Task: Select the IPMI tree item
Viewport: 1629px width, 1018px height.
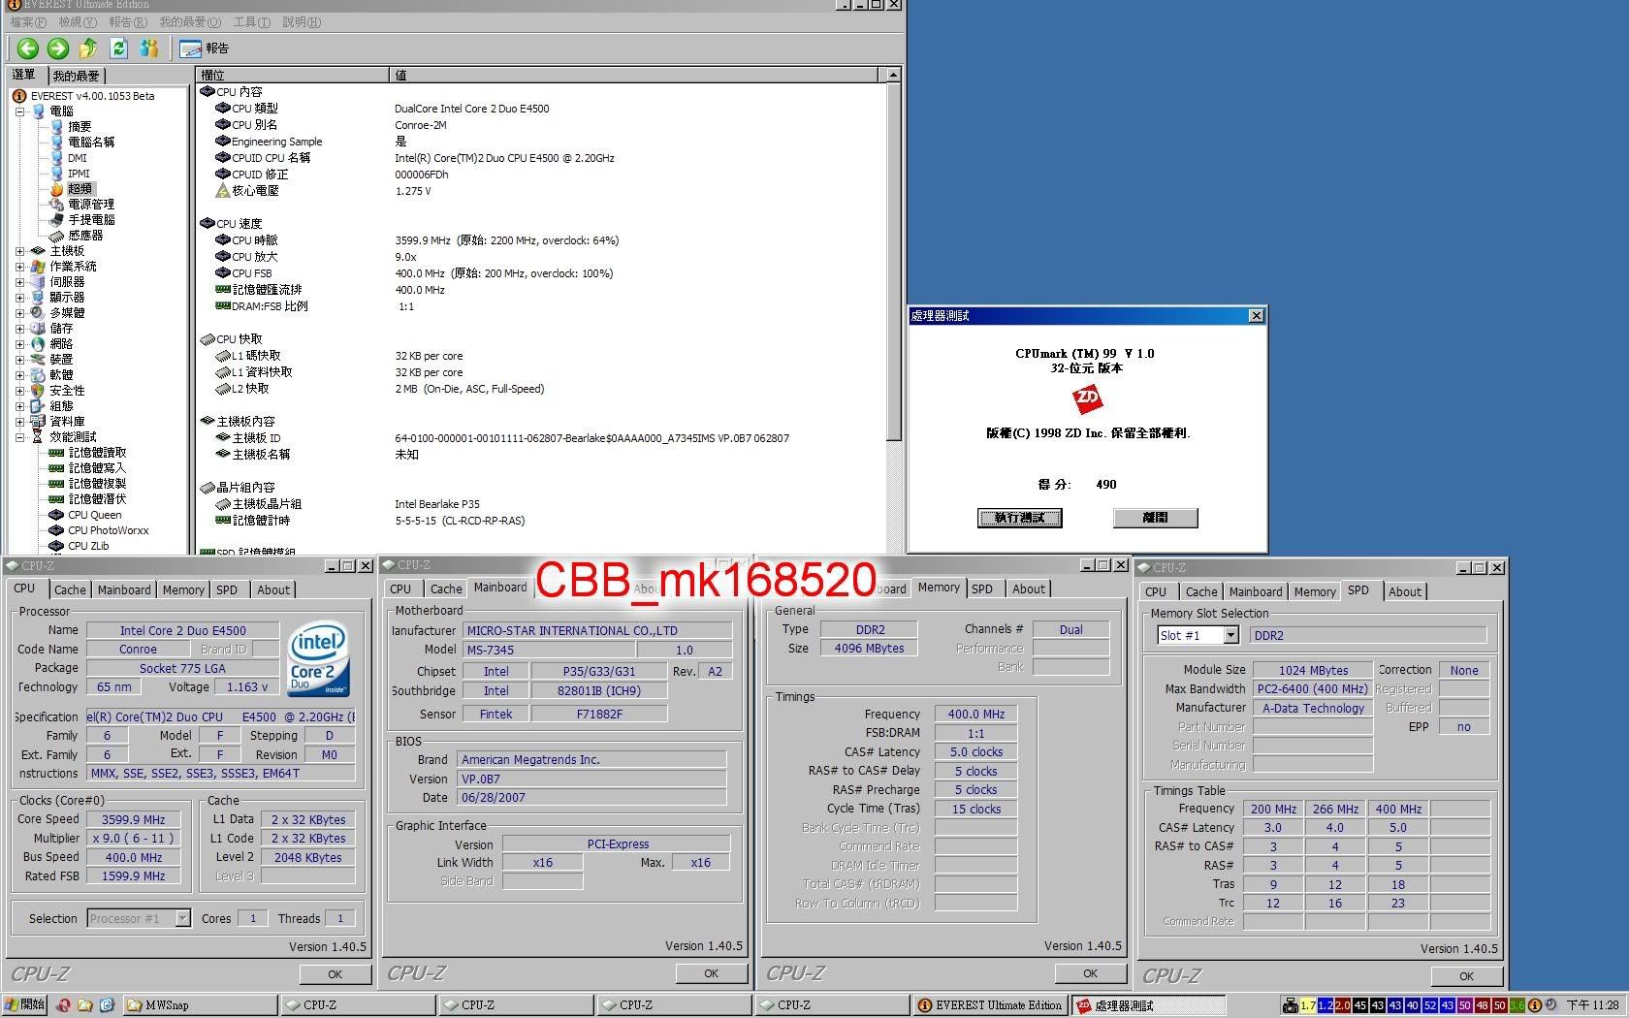Action: pyautogui.click(x=79, y=174)
